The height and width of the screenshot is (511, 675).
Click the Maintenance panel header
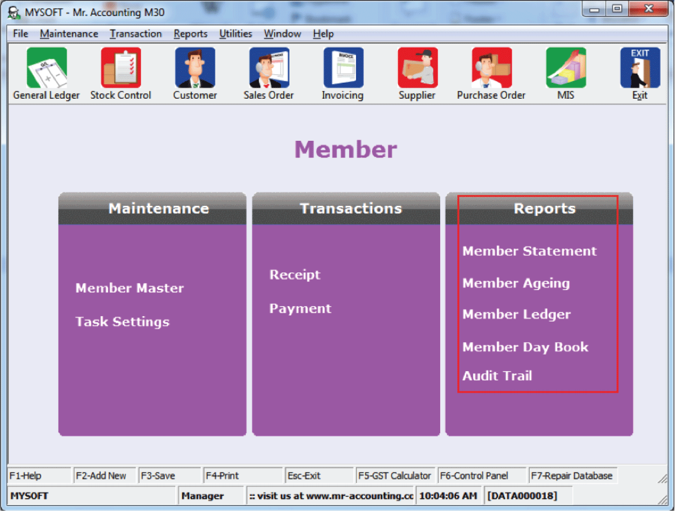coord(152,208)
